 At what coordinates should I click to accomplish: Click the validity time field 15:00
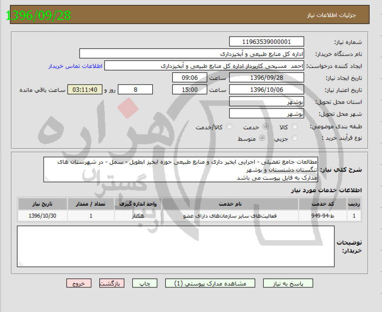pyautogui.click(x=190, y=90)
